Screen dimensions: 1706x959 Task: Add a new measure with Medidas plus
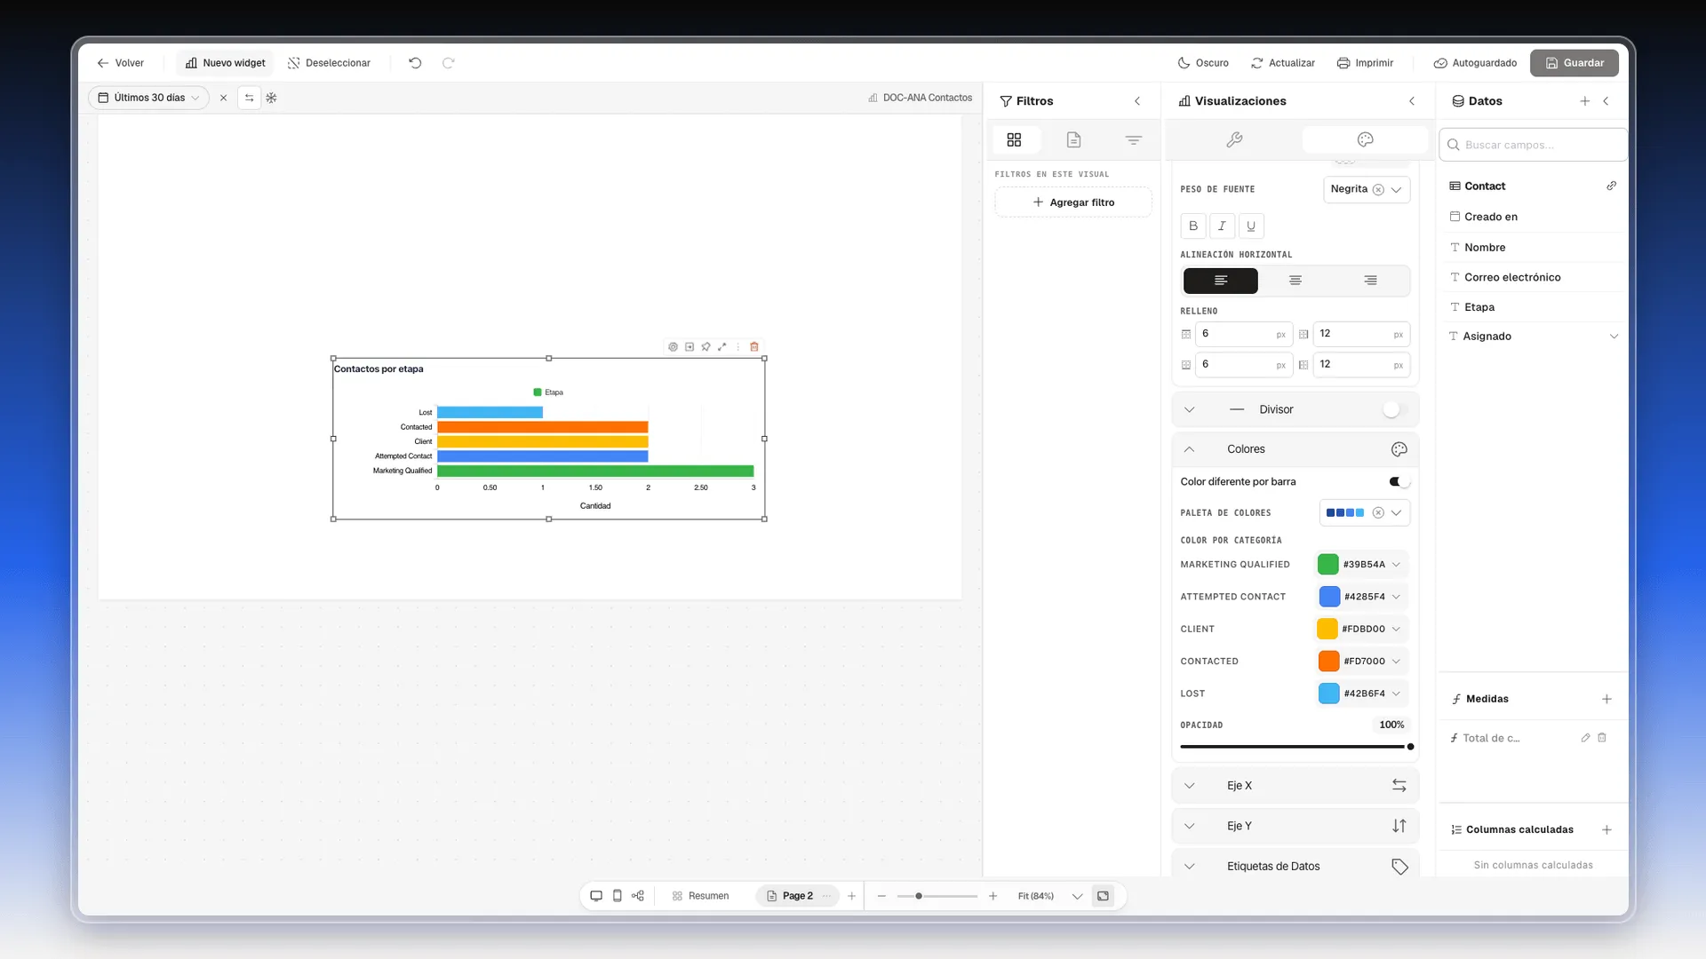coord(1606,700)
